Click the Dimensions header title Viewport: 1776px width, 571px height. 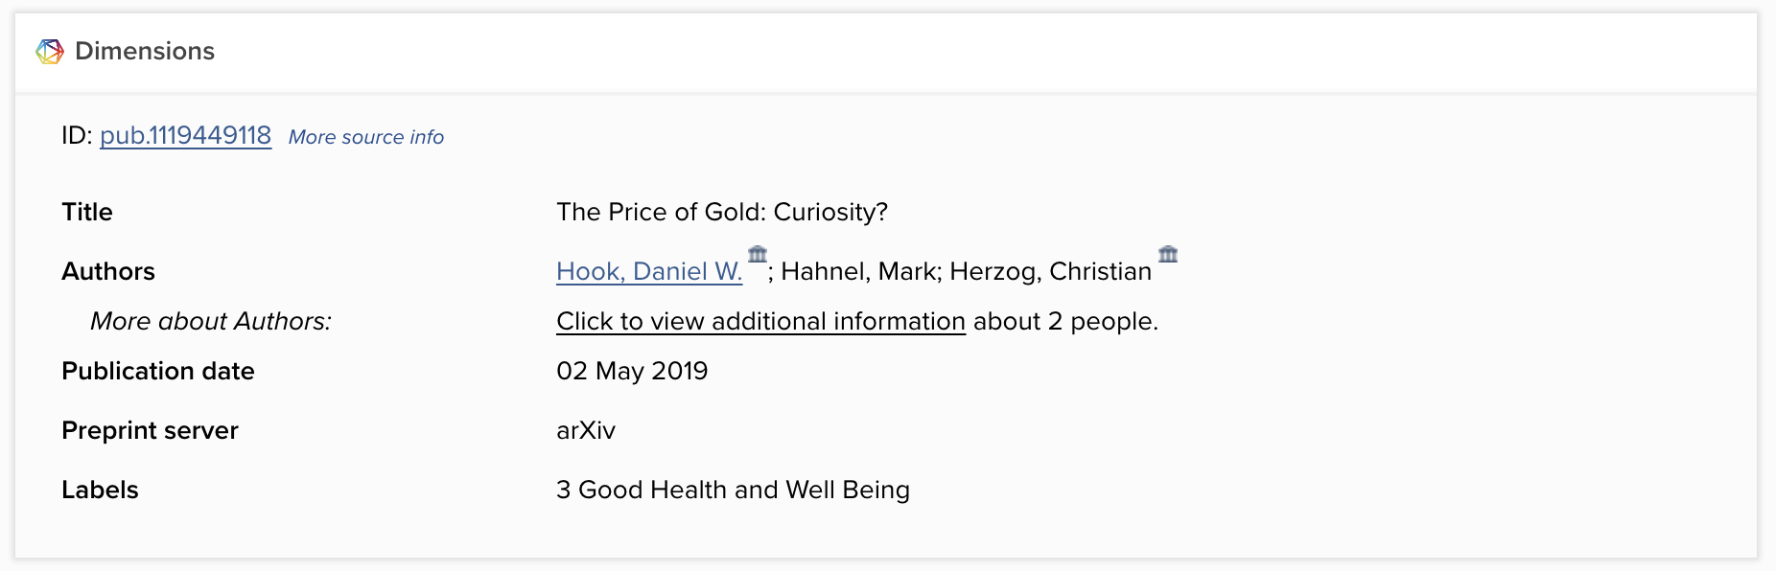(x=145, y=51)
